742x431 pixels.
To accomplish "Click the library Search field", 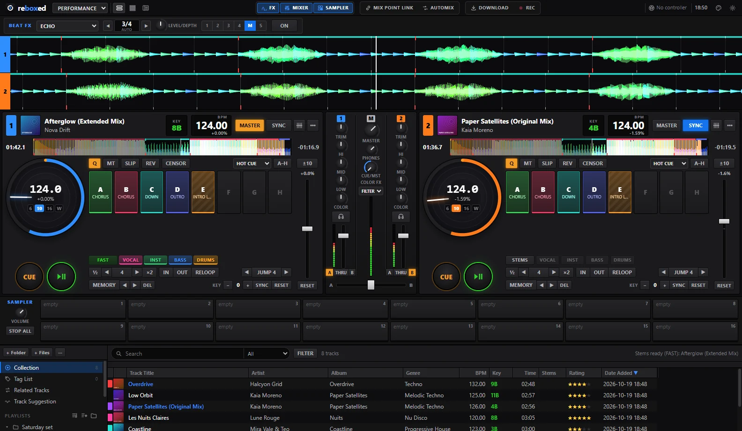I will (x=178, y=353).
